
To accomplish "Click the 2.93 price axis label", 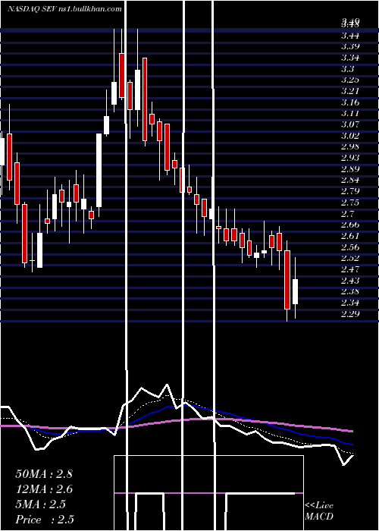I will click(x=350, y=158).
